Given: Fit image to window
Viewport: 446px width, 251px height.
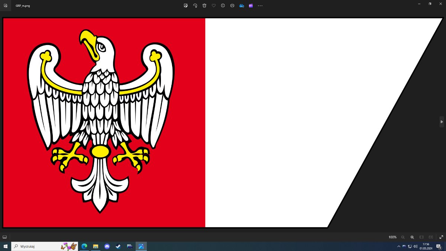Looking at the screenshot, I should pyautogui.click(x=421, y=237).
